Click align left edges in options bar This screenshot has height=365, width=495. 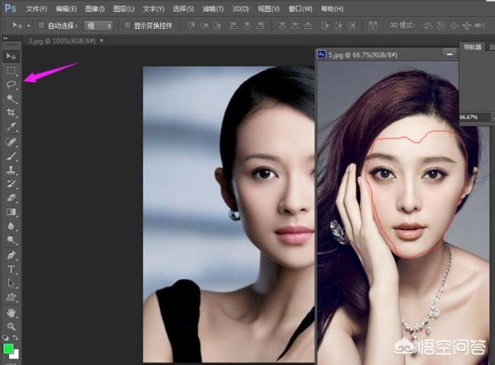click(x=234, y=26)
